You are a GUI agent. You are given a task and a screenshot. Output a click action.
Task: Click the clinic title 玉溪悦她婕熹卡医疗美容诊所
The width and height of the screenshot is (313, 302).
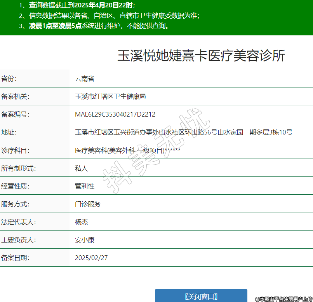click(201, 56)
